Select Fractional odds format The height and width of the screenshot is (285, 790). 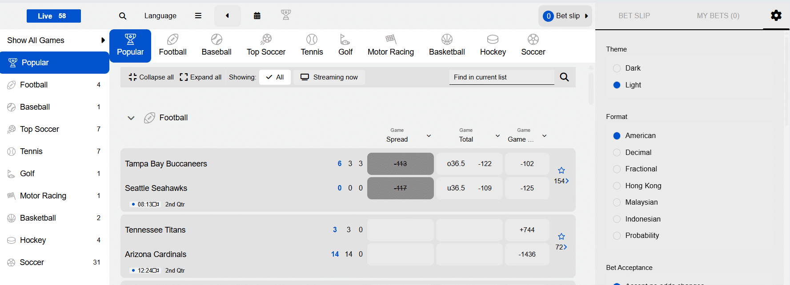617,169
